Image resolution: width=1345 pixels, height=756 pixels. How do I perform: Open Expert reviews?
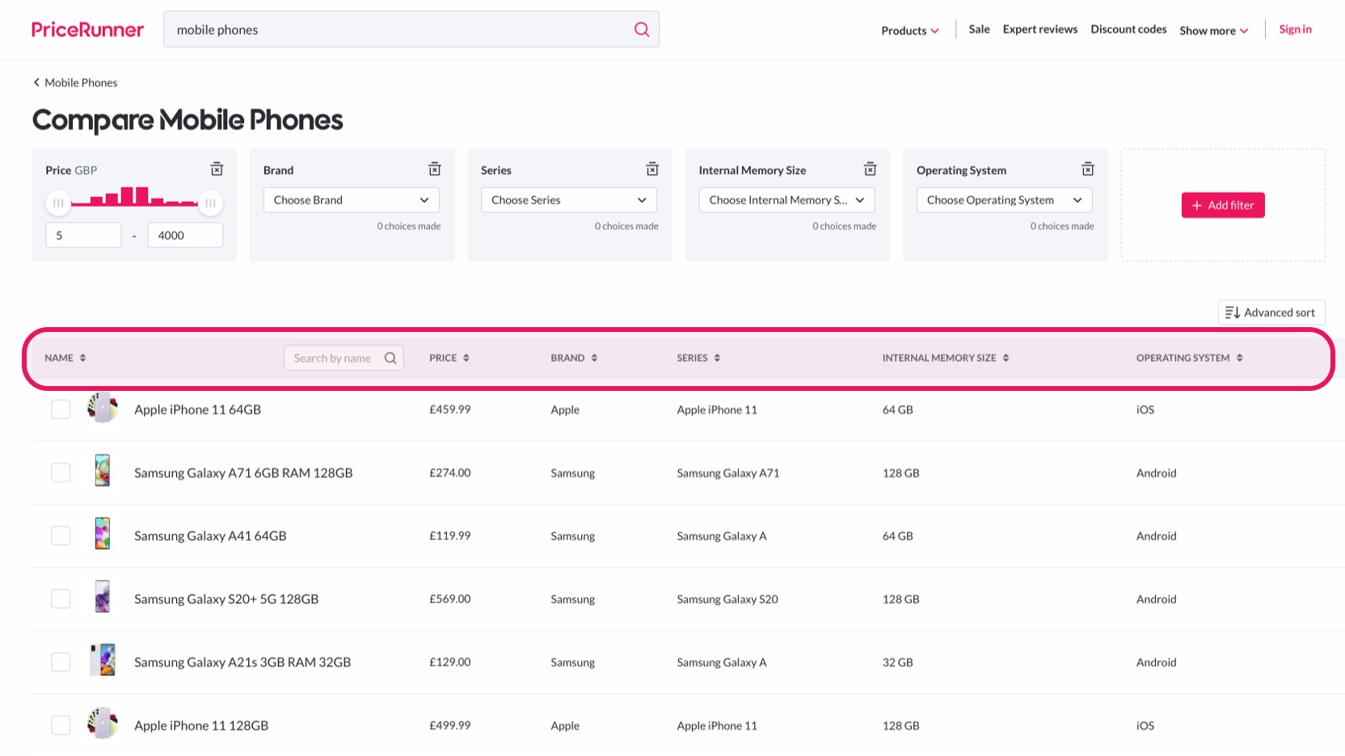pos(1040,29)
